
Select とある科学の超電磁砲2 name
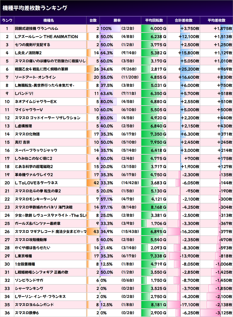click(34, 167)
